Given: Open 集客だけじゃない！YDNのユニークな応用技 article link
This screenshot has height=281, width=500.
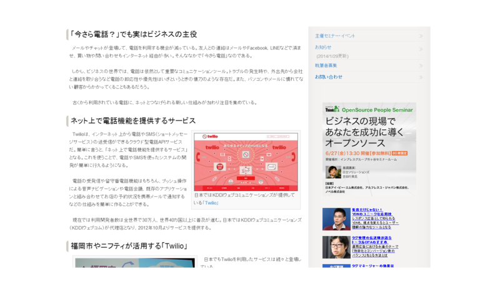Looking at the screenshot, I should [371, 212].
